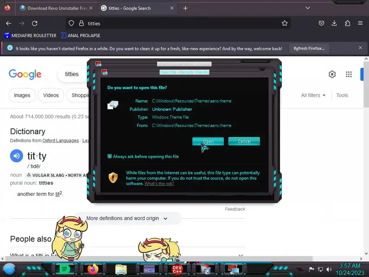Click the security shield warning icon
This screenshot has width=369, height=277.
(x=113, y=177)
